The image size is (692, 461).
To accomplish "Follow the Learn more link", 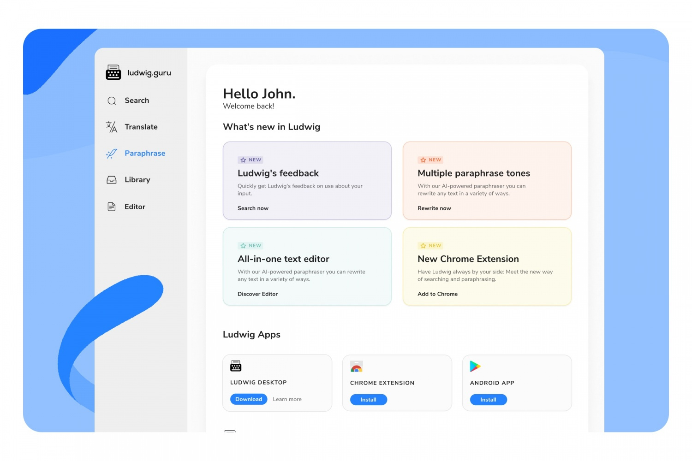I will pos(287,399).
